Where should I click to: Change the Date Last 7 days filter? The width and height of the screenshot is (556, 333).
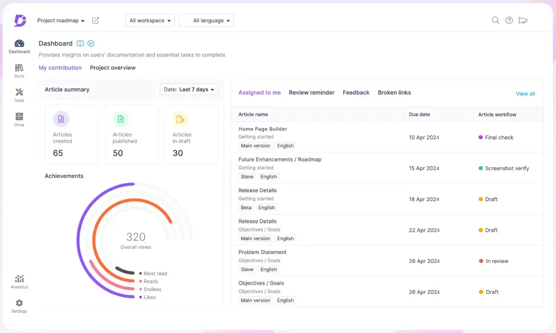coord(189,89)
